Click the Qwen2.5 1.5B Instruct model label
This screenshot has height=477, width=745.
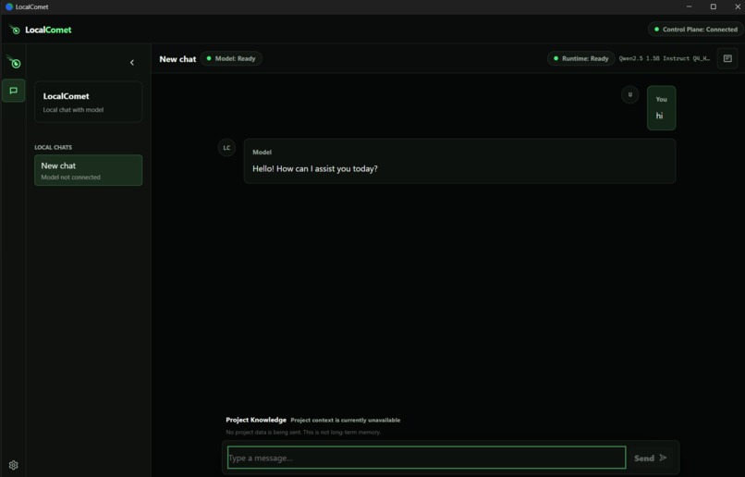[x=665, y=58]
